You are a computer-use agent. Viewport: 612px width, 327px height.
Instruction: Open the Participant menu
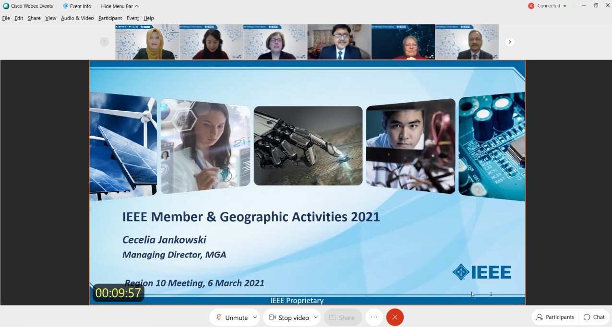pyautogui.click(x=110, y=18)
